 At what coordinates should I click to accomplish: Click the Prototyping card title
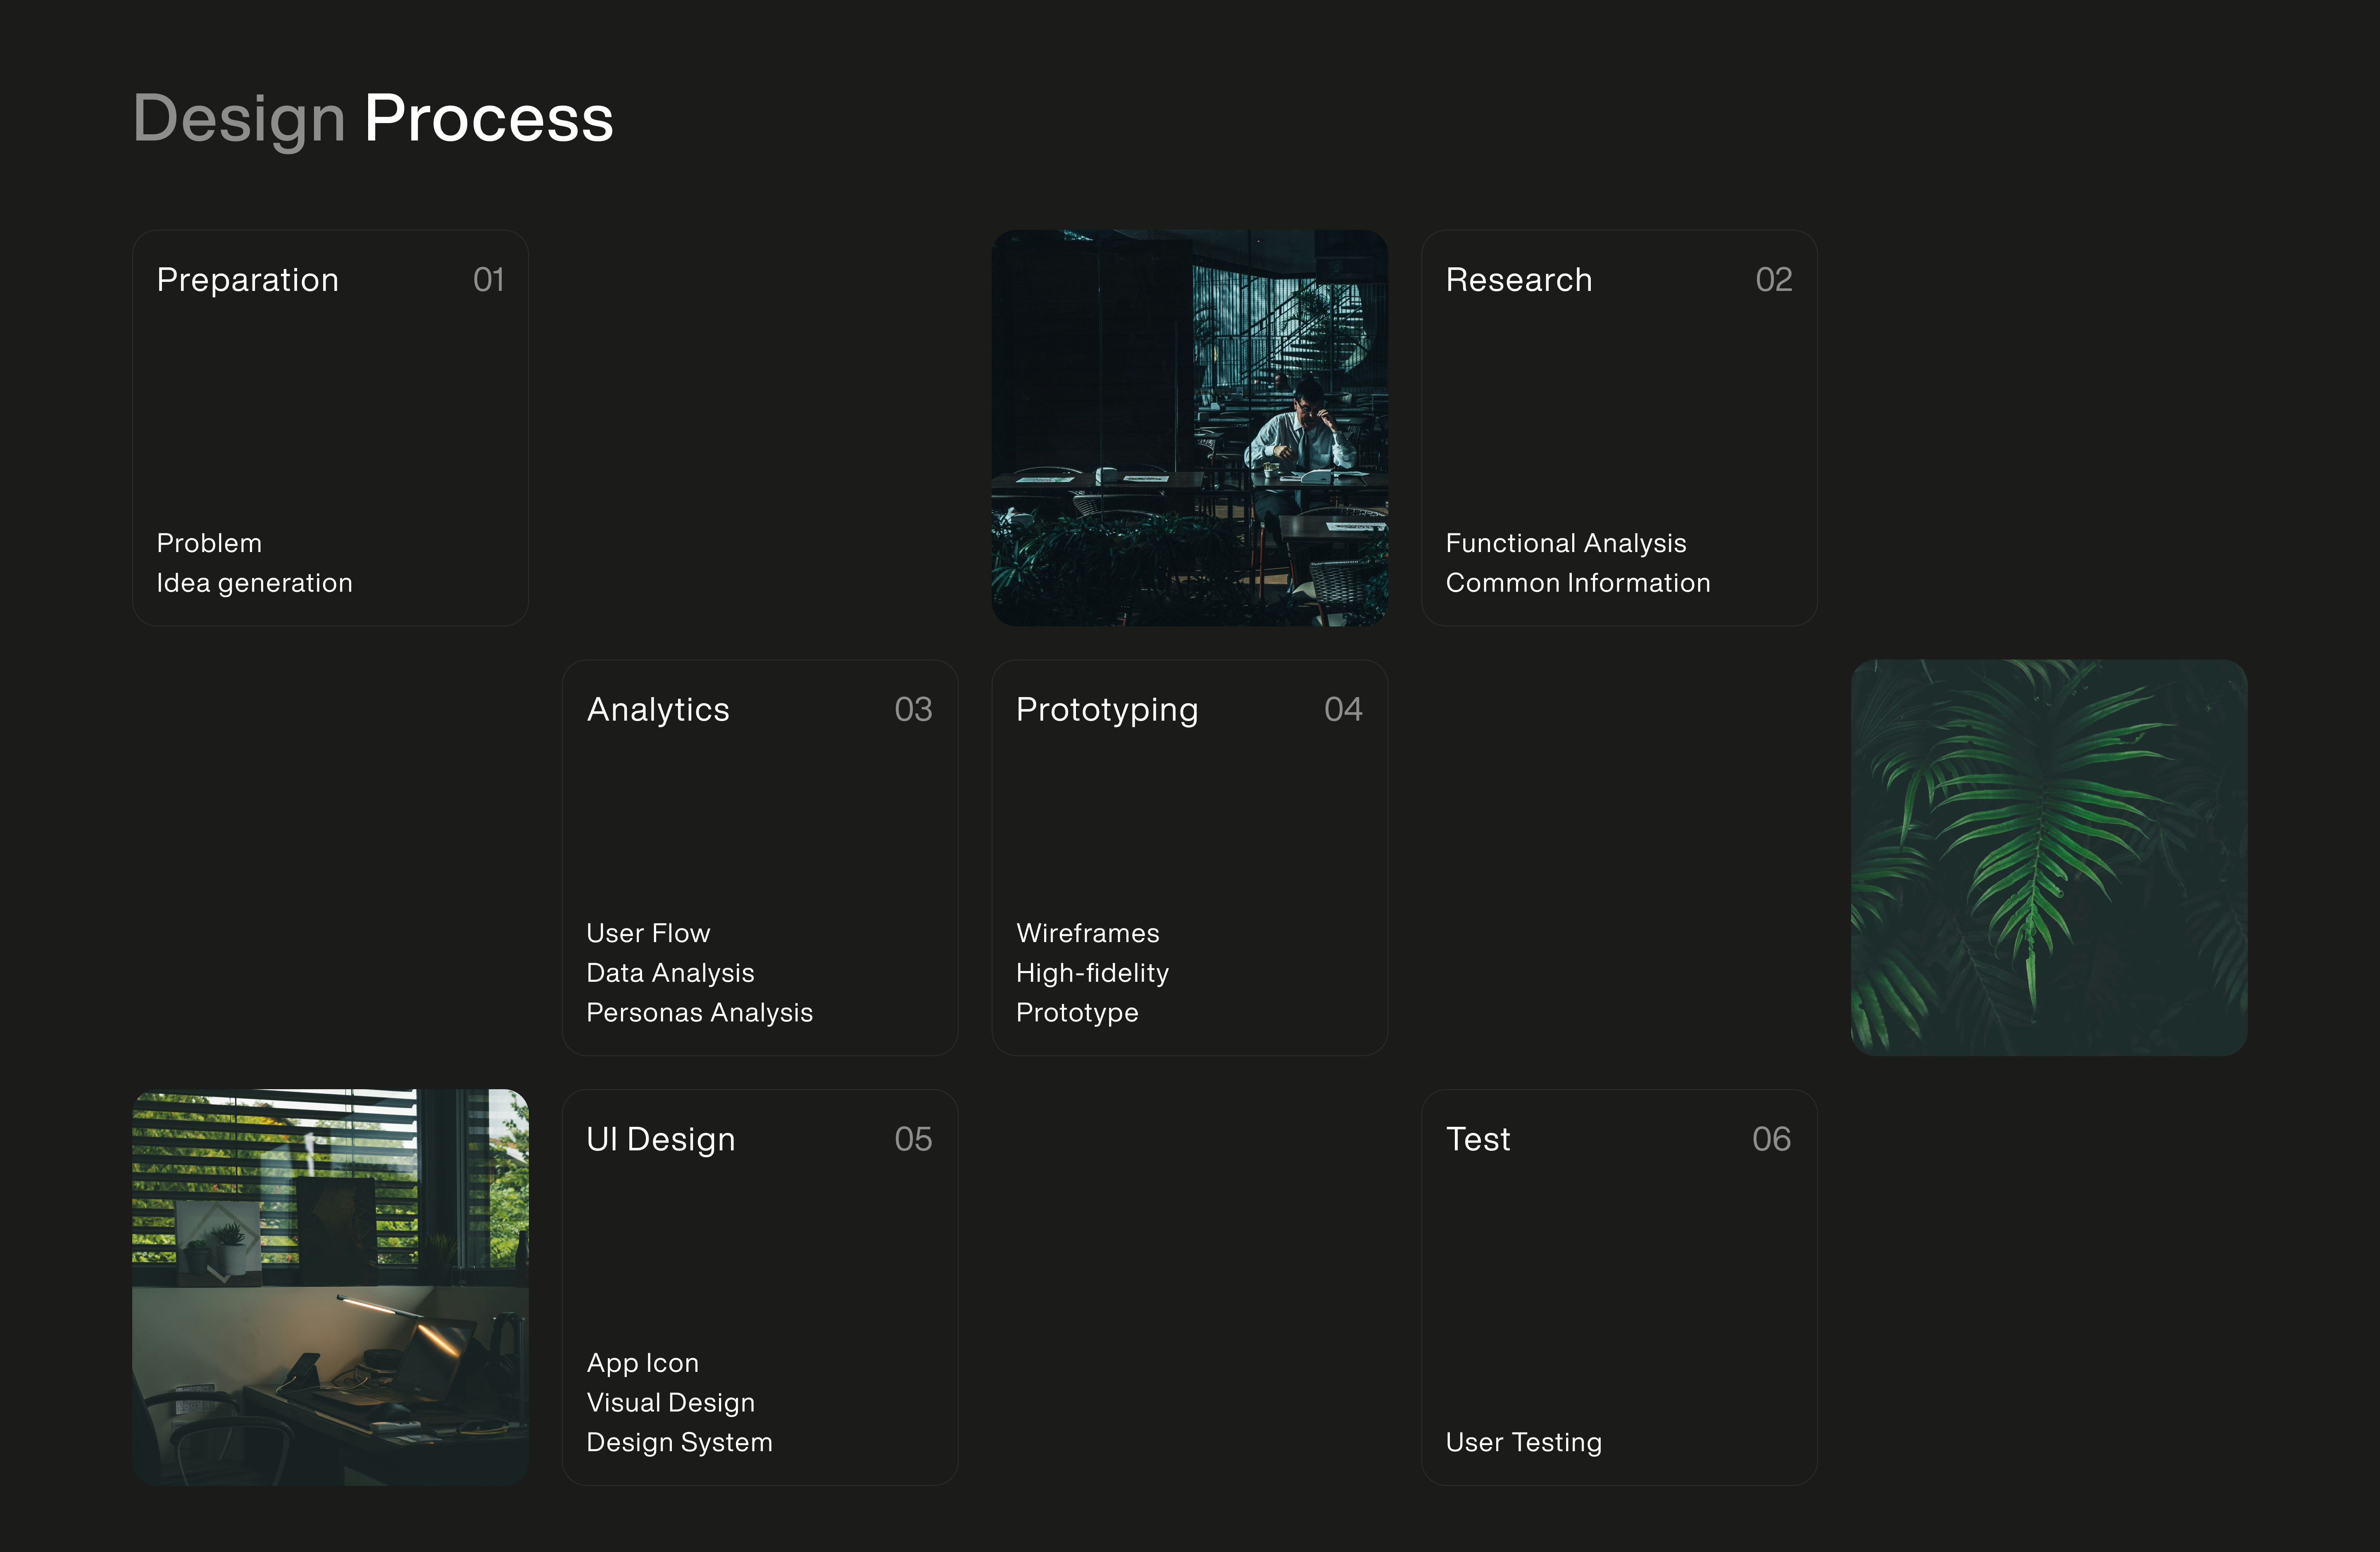point(1106,710)
